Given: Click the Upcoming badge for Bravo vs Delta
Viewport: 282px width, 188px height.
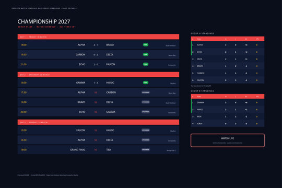Looking at the screenshot, I should (x=146, y=102).
